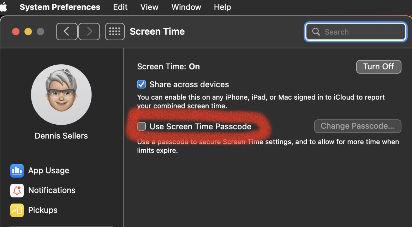Open the Notifications bell icon
Image resolution: width=412 pixels, height=227 pixels.
click(17, 191)
